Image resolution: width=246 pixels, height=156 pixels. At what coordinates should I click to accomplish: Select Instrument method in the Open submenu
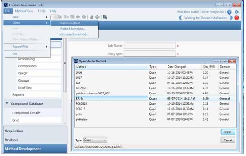74,34
